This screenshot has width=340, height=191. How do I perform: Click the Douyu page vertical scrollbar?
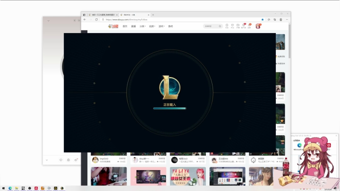(x=289, y=41)
